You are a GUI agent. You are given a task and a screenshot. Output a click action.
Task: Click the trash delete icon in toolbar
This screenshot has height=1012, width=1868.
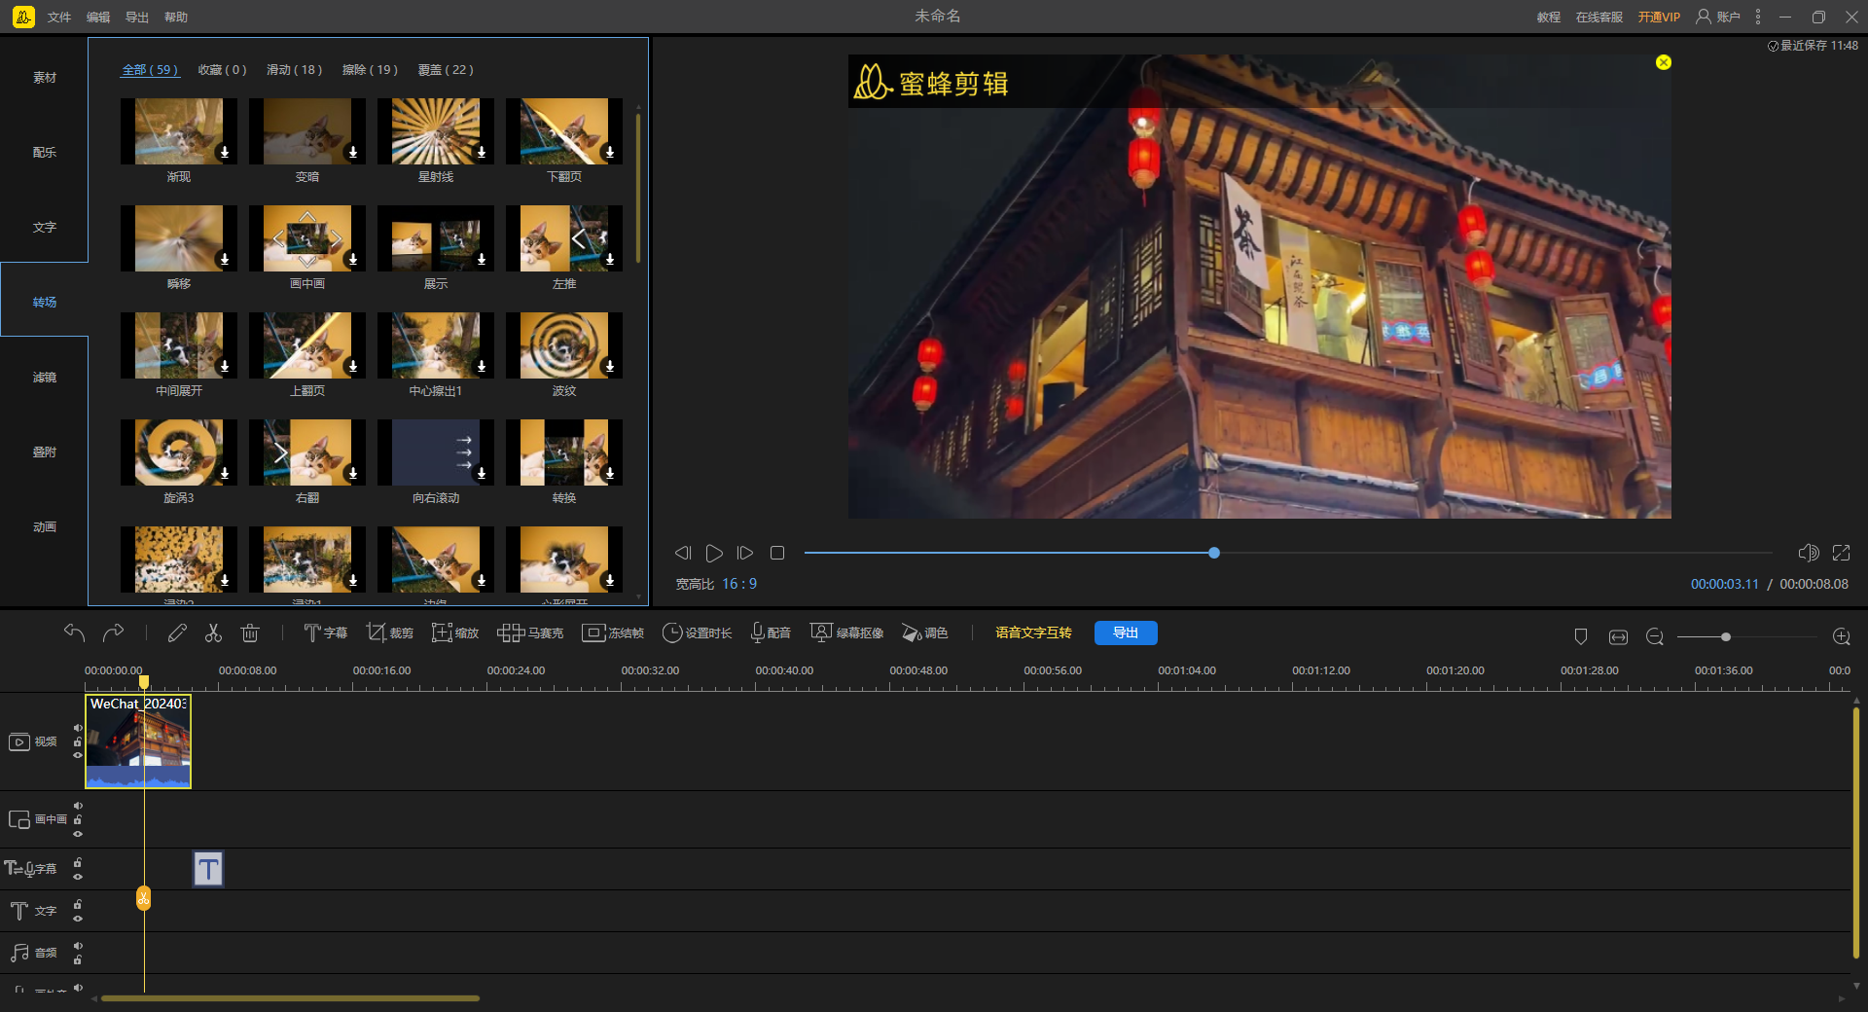(x=250, y=633)
